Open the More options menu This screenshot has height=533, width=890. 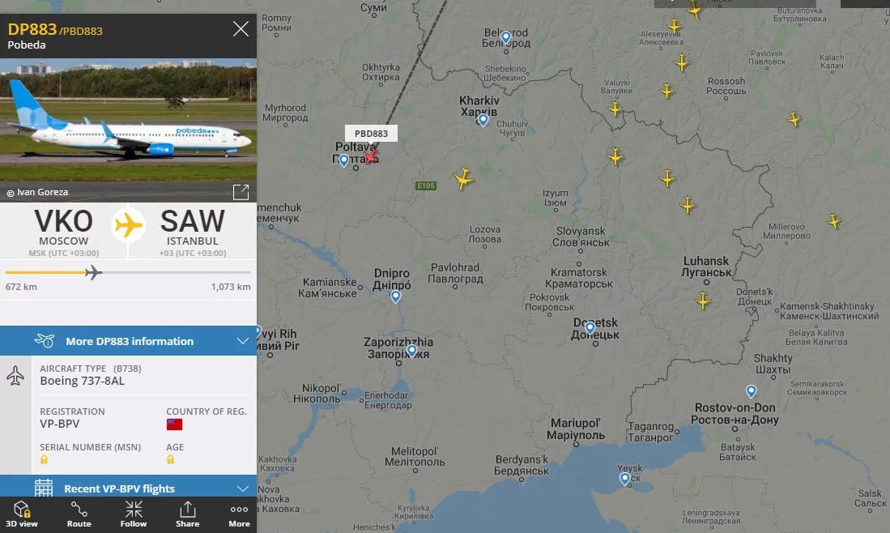click(x=239, y=514)
